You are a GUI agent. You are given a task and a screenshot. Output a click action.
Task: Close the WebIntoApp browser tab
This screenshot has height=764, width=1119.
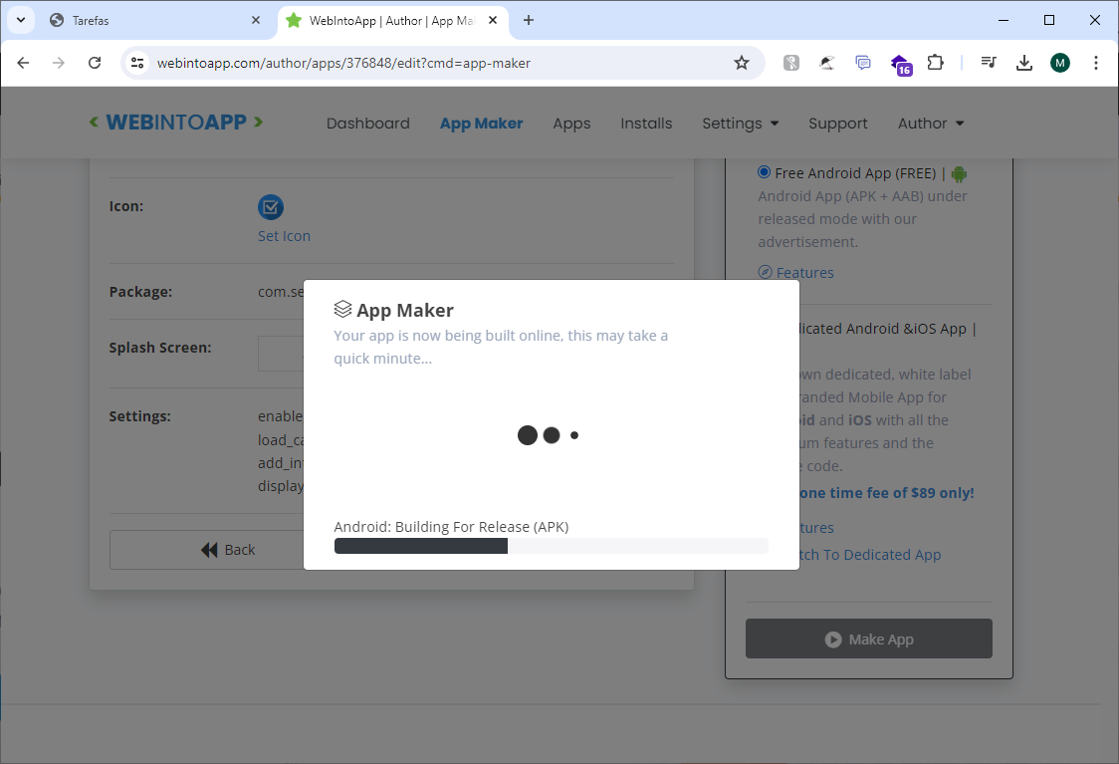pyautogui.click(x=493, y=21)
